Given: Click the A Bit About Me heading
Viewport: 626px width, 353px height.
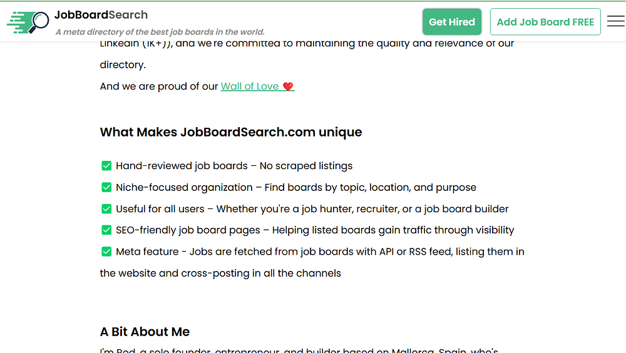Looking at the screenshot, I should [145, 332].
